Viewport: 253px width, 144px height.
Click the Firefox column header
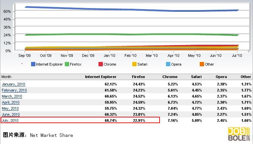coord(139,77)
